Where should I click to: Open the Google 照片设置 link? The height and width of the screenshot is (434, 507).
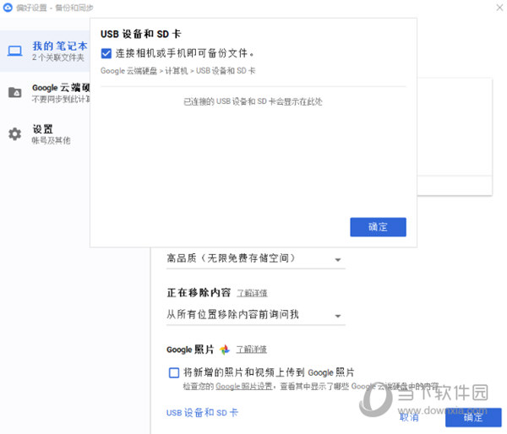pyautogui.click(x=244, y=386)
